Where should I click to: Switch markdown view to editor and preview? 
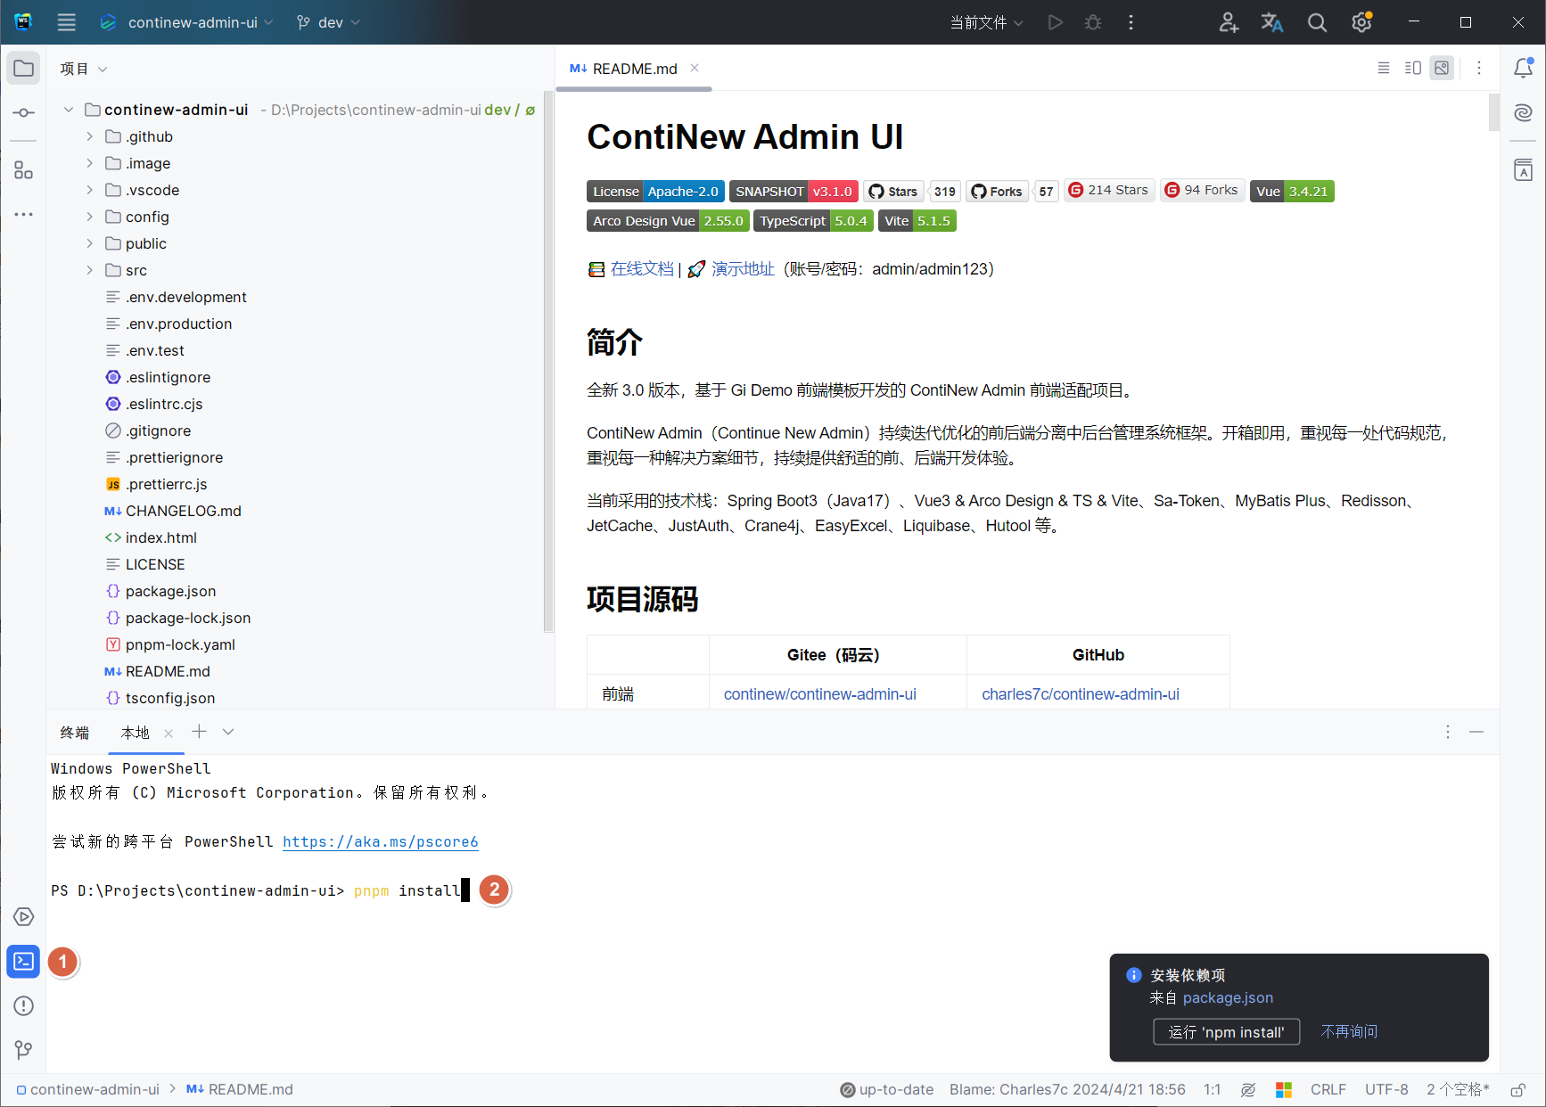coord(1413,68)
